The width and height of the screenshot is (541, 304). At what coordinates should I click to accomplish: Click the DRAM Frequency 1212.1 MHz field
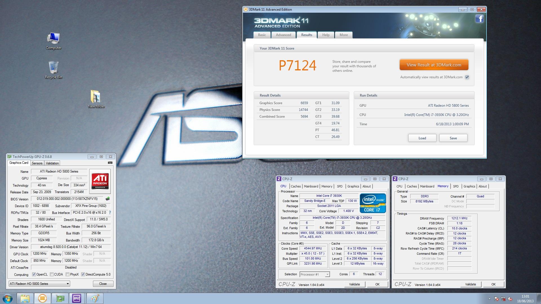coord(459,218)
